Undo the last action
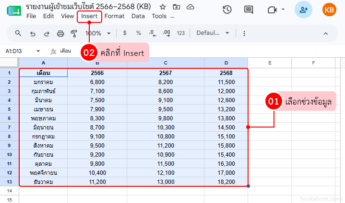Image resolution: width=345 pixels, height=203 pixels. pyautogui.click(x=33, y=34)
